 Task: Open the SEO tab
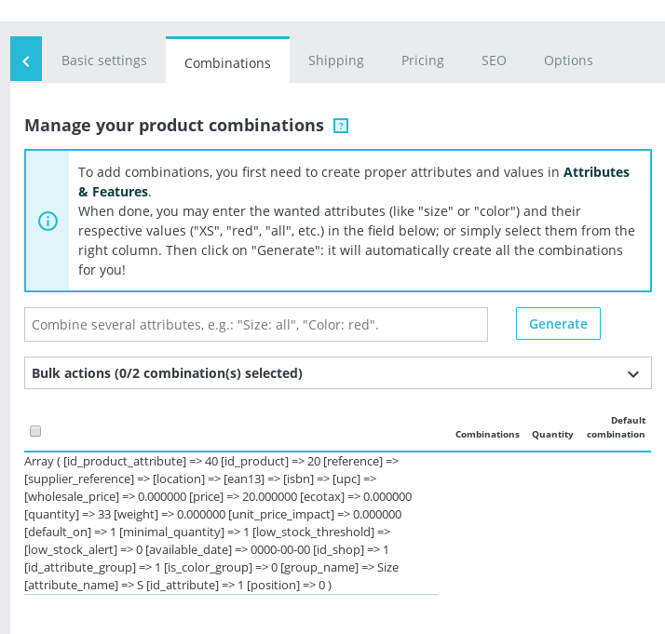(x=494, y=61)
